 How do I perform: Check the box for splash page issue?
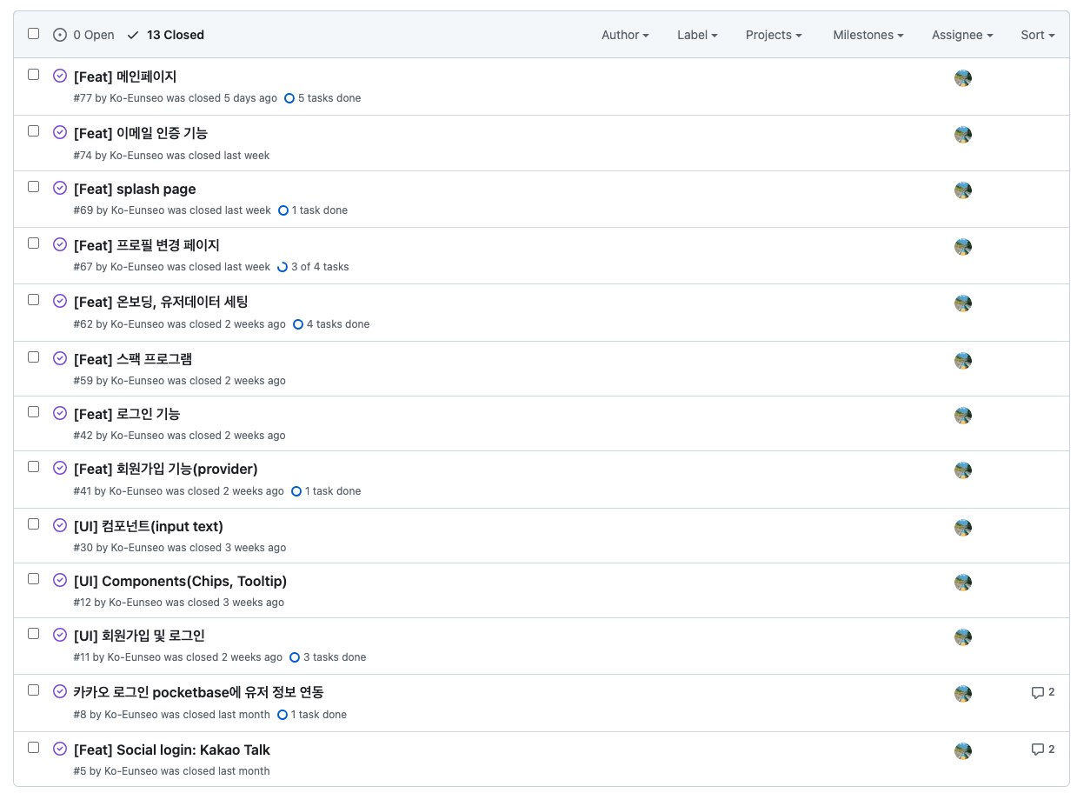pyautogui.click(x=33, y=186)
